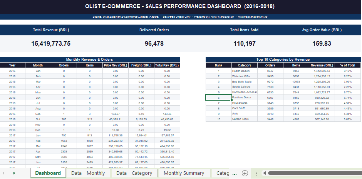Select the 96,478 delivered orders value
Viewport: 362px width, 179px height.
(154, 43)
